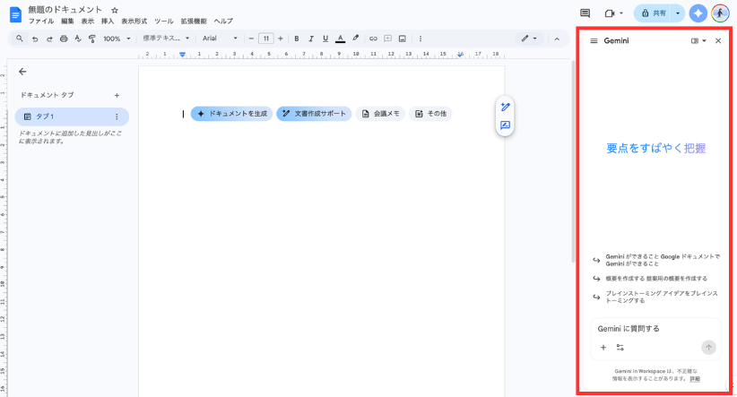Open the ヘルプ menu
737x397 pixels.
pos(223,22)
